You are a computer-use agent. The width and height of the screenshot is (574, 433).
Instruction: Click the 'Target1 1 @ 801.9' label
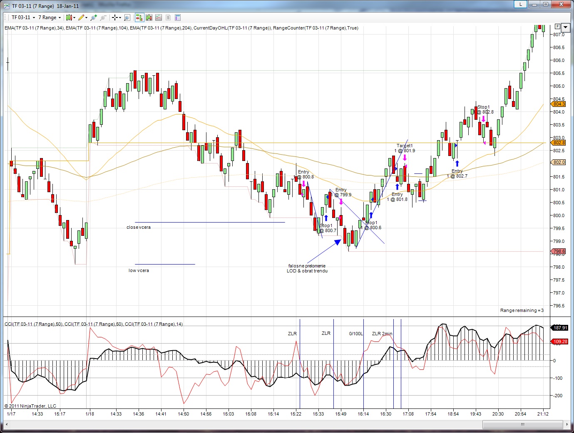pyautogui.click(x=405, y=148)
